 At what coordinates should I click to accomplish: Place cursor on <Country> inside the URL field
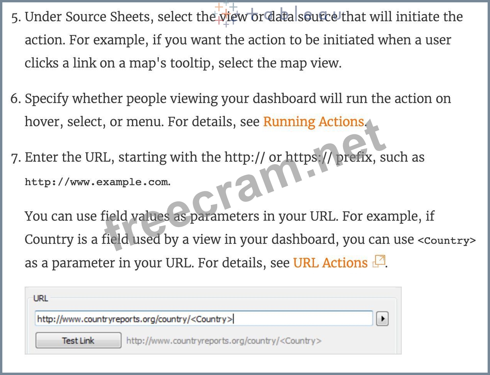coord(212,319)
